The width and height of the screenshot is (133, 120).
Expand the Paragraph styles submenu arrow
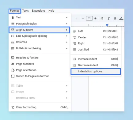coord(67,24)
